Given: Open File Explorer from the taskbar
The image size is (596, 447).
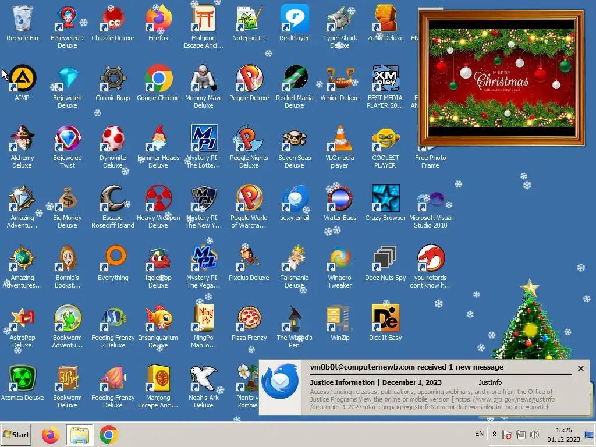Looking at the screenshot, I should click(79, 434).
